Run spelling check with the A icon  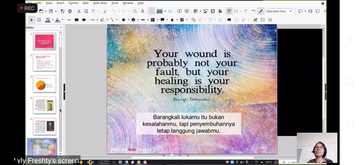[142, 11]
